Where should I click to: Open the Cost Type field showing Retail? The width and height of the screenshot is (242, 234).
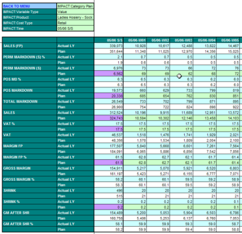click(75, 23)
